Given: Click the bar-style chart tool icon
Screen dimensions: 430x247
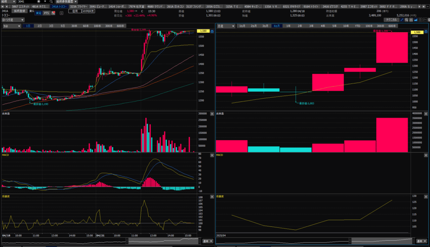Looking at the screenshot, I should point(411,20).
